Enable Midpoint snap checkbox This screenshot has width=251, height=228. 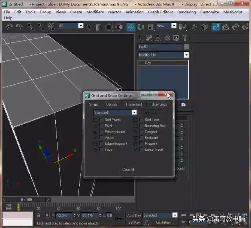tap(141, 143)
